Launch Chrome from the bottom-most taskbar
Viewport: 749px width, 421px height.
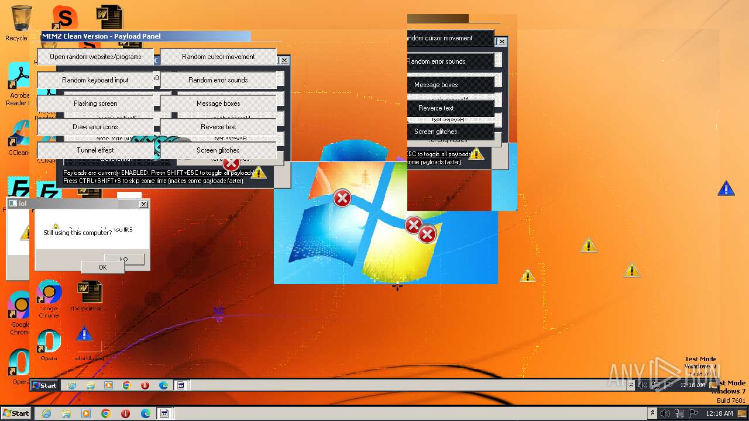106,413
